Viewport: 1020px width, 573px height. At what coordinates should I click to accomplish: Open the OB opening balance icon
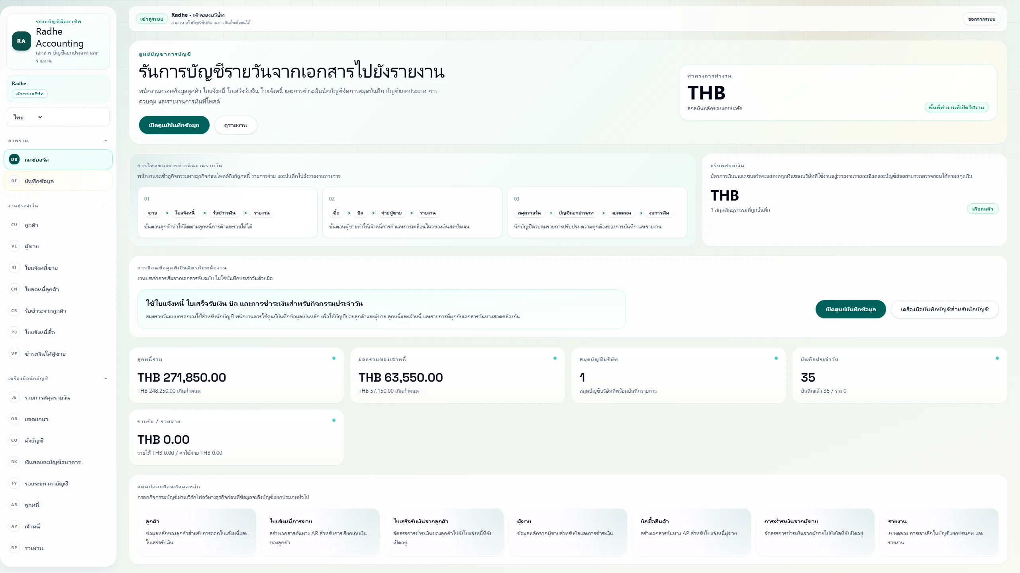pyautogui.click(x=14, y=419)
